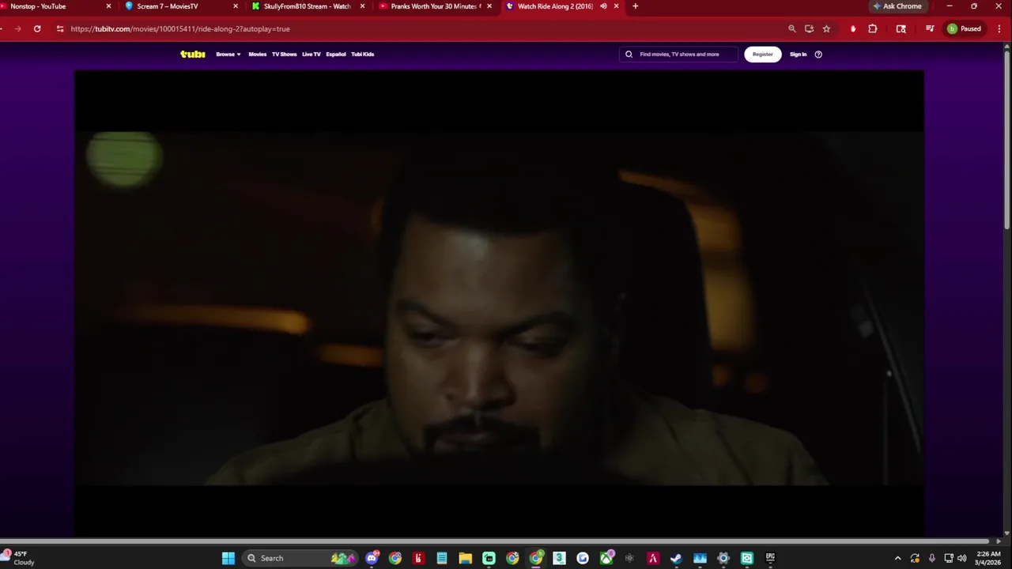Click the Sign In link
This screenshot has width=1012, height=569.
point(798,55)
